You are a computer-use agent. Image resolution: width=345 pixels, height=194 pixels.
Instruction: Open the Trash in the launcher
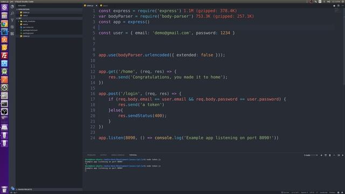(4, 189)
